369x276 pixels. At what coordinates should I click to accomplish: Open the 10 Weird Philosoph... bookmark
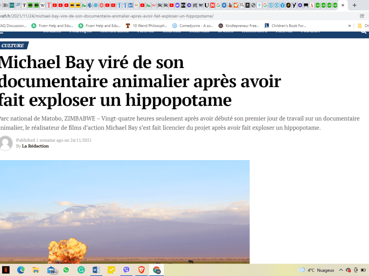pyautogui.click(x=146, y=26)
